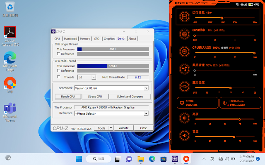The image size is (265, 165).
Task: Open the Benchmark version dropdown
Action: [x=146, y=88]
